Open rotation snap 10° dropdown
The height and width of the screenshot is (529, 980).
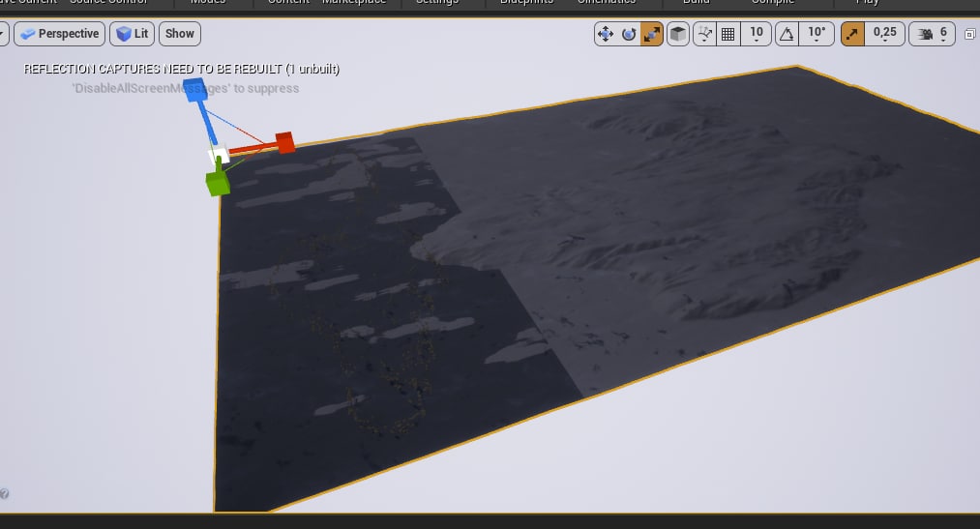(x=817, y=34)
